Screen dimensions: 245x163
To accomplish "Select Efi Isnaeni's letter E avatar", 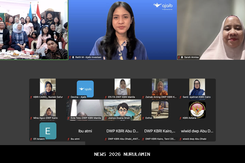I will (48, 131).
